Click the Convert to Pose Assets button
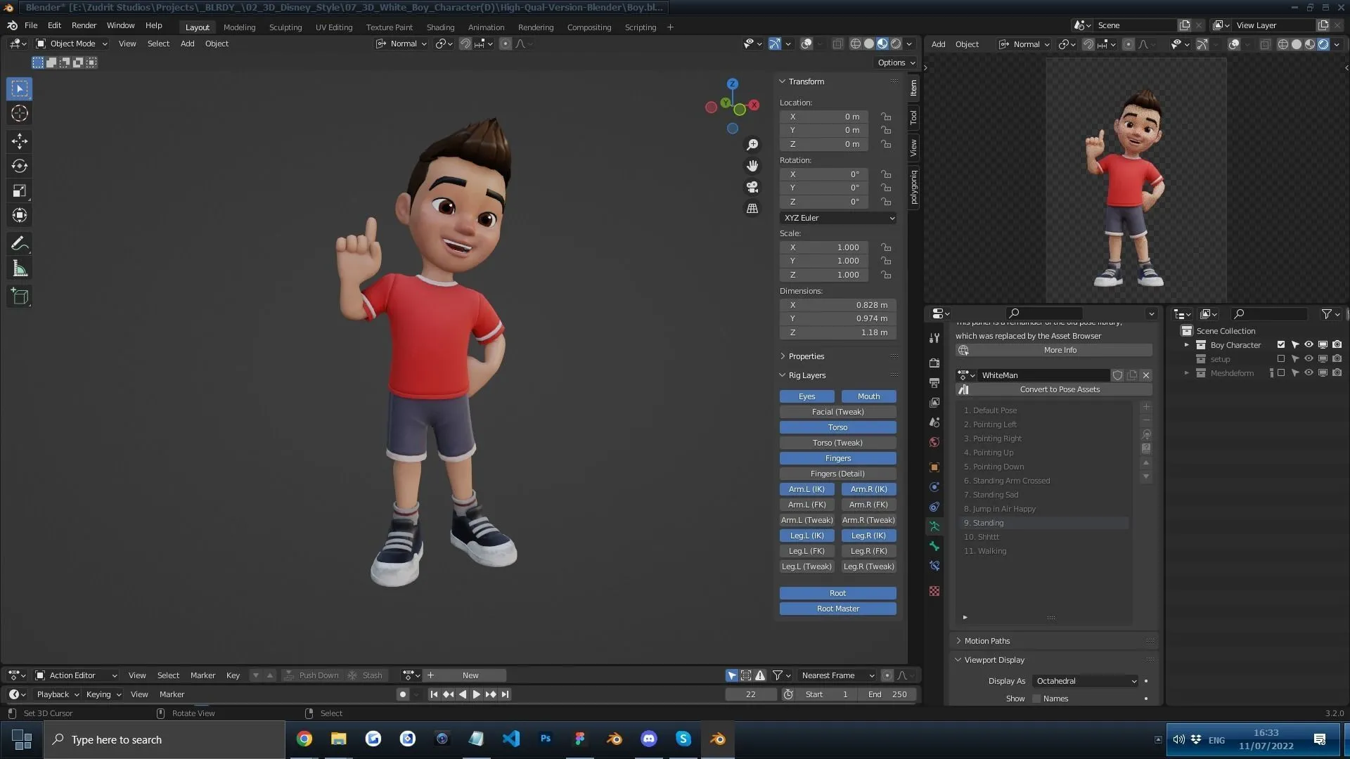The height and width of the screenshot is (759, 1350). click(x=1060, y=389)
